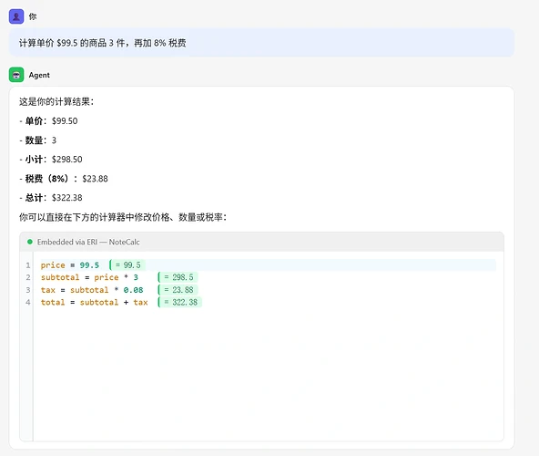The image size is (539, 456).
Task: Click the result badge showing = 99.5
Action: [127, 264]
